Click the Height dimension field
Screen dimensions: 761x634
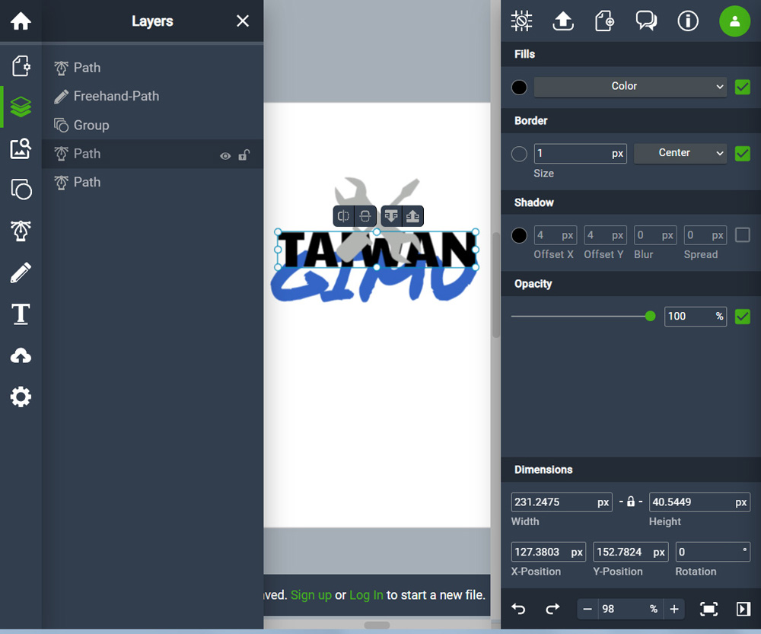699,502
